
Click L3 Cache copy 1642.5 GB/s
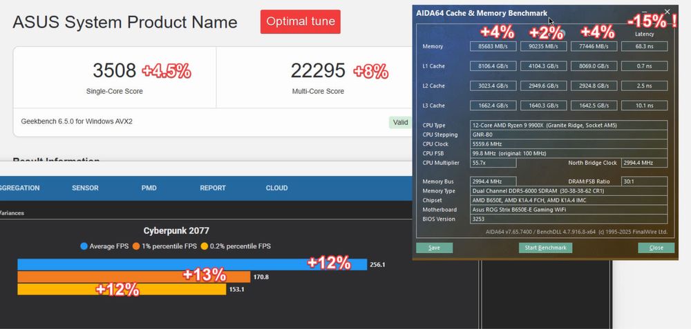594,106
